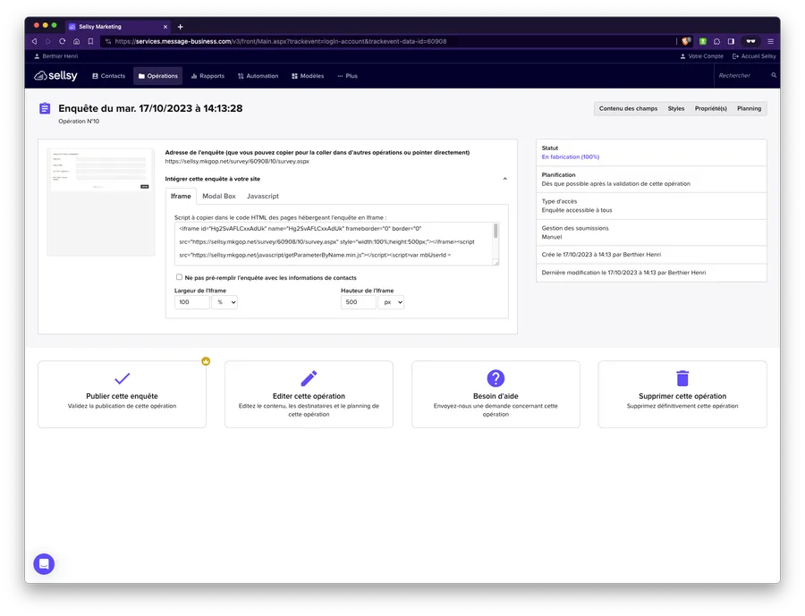Go to Accueil Sellsy
The height and width of the screenshot is (616, 805).
click(x=754, y=56)
